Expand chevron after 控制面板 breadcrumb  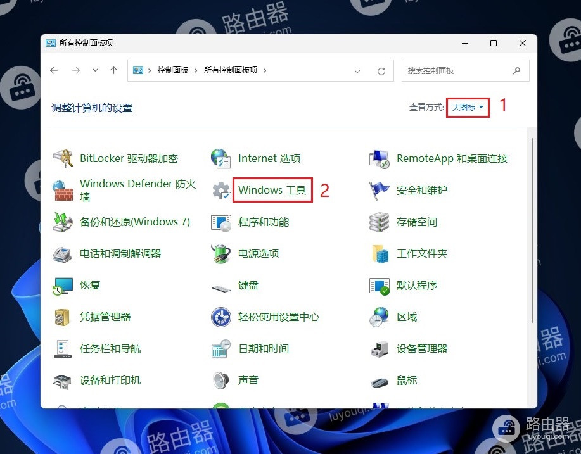pyautogui.click(x=196, y=70)
